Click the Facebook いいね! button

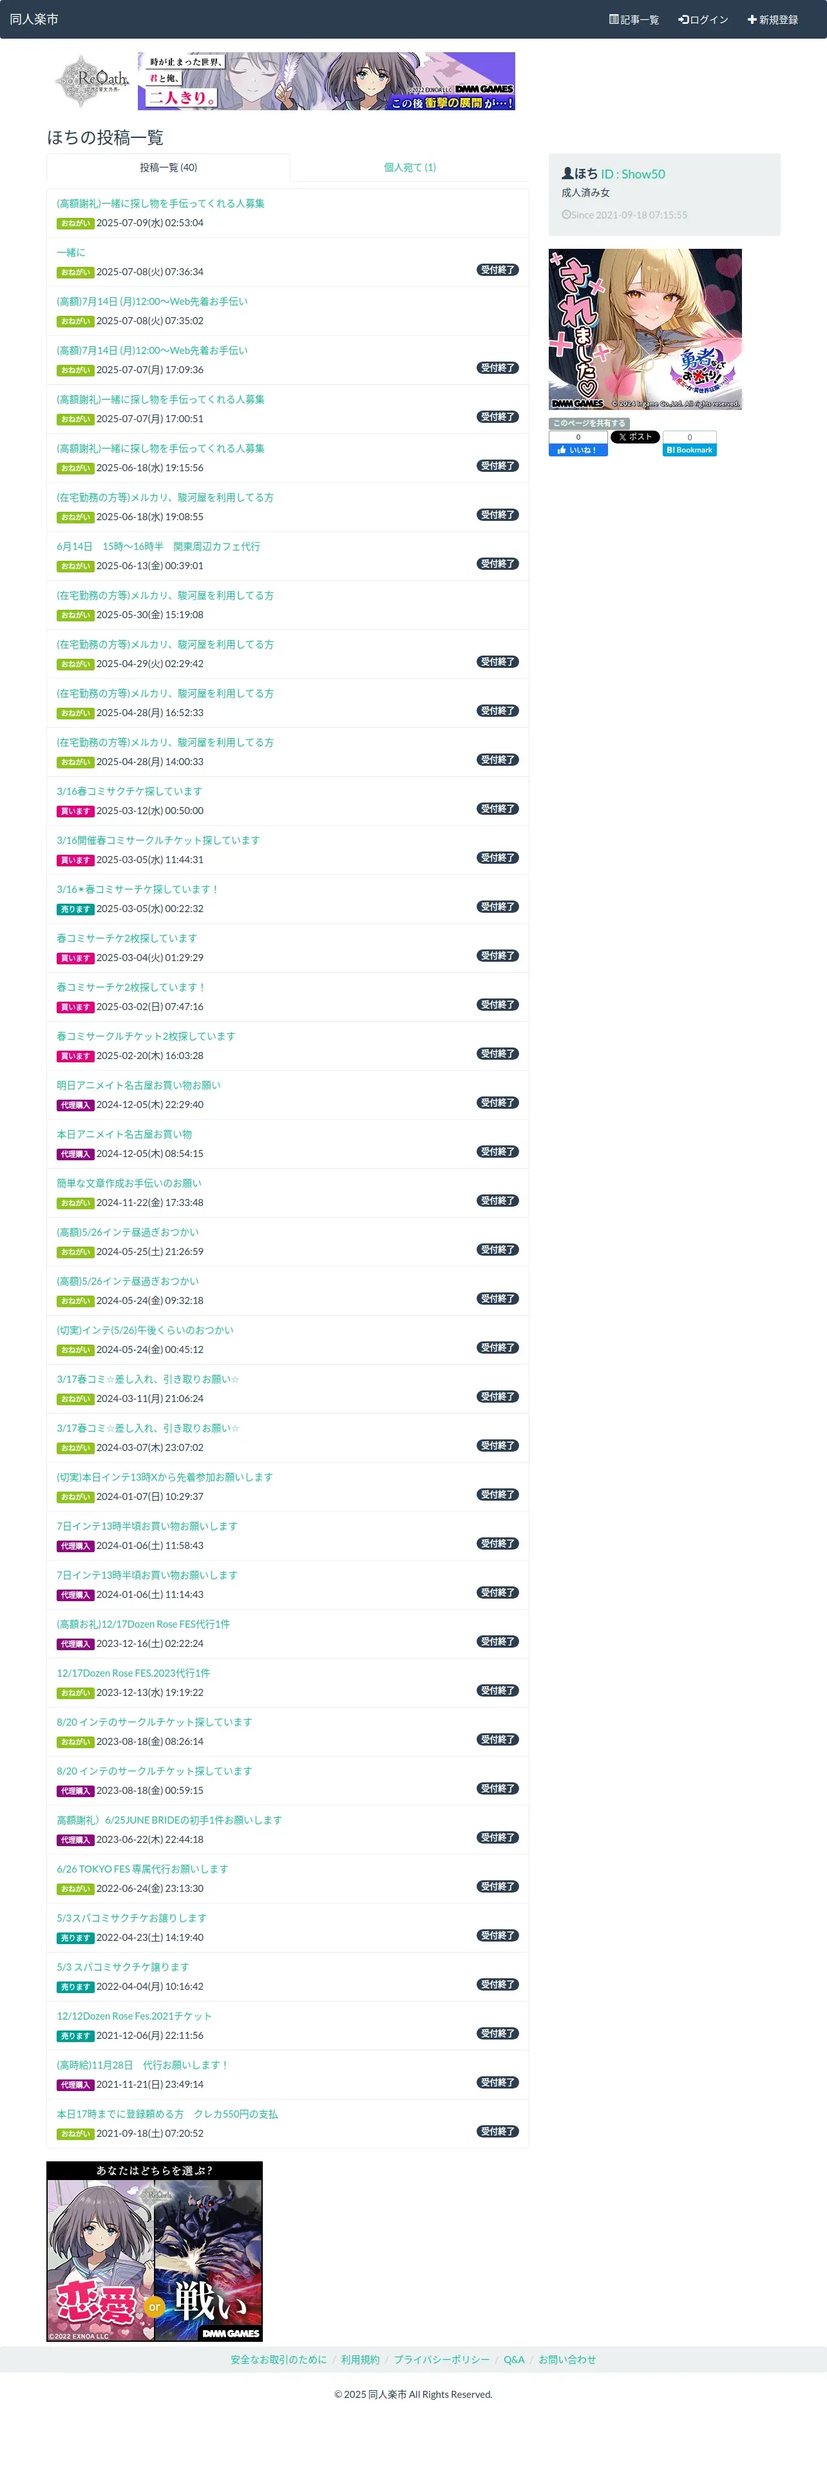coord(578,449)
